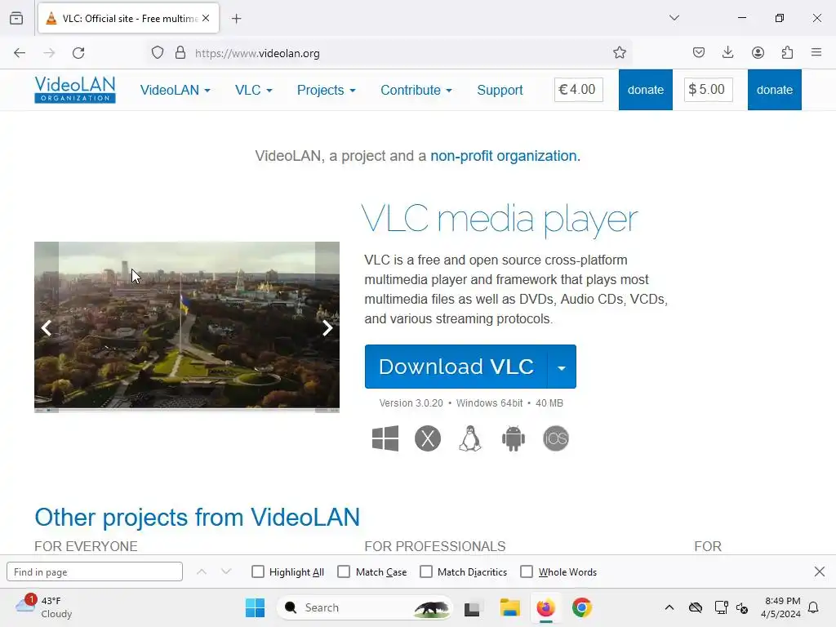This screenshot has width=836, height=627.
Task: Reload the page with the refresh icon
Action: [x=78, y=53]
